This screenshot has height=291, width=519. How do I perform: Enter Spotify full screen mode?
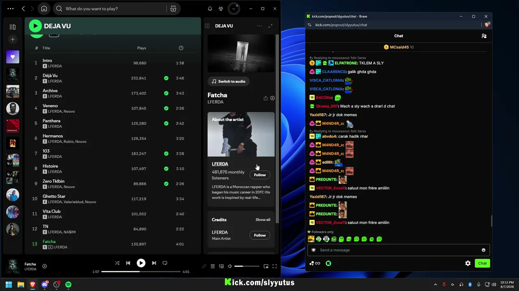275,266
